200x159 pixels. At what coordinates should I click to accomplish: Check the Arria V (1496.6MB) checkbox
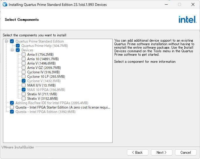pos(23,63)
